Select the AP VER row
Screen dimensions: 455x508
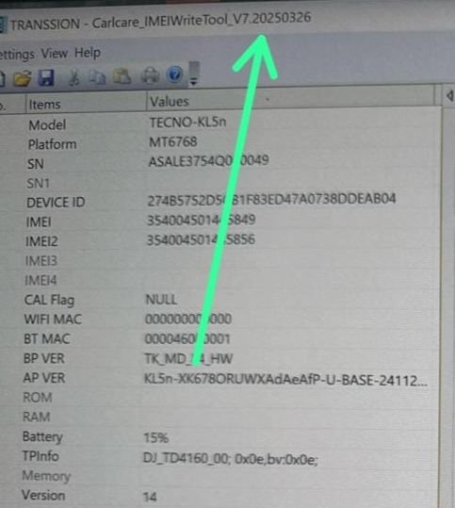[220, 379]
